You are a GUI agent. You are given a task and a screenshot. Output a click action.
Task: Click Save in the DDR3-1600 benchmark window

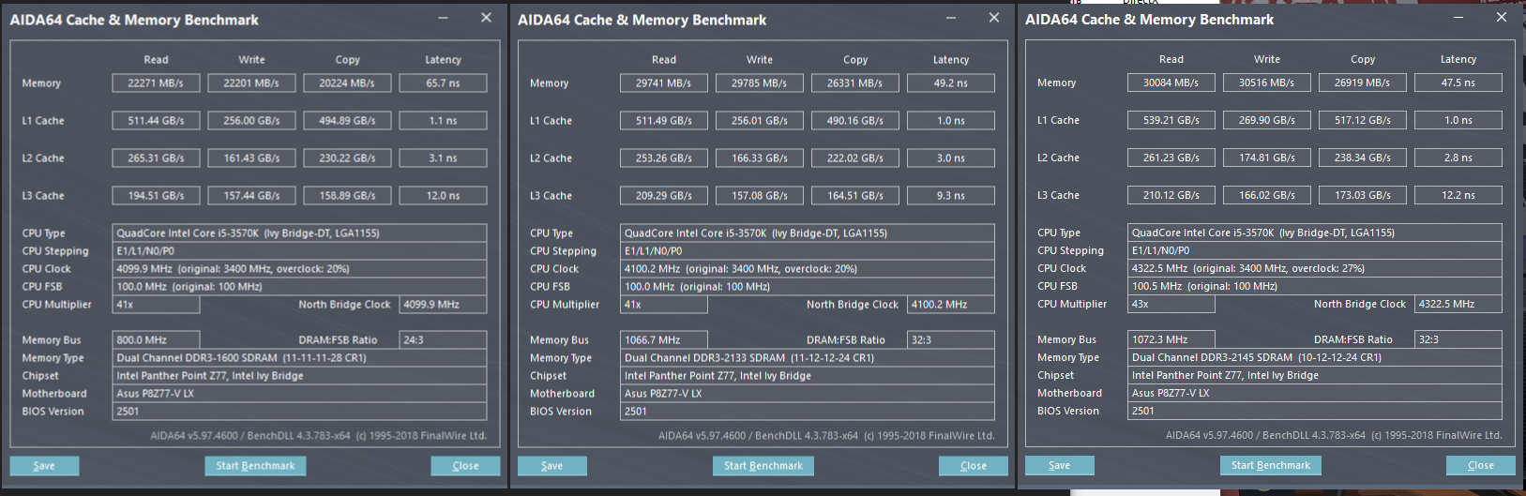(44, 466)
